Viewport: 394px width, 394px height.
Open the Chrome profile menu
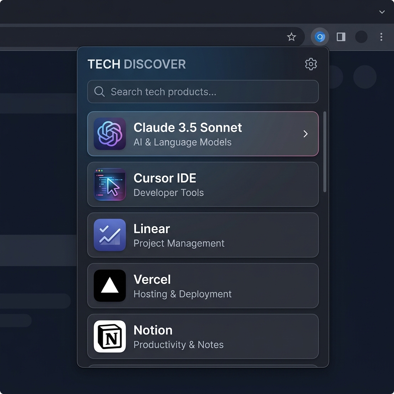coord(361,37)
